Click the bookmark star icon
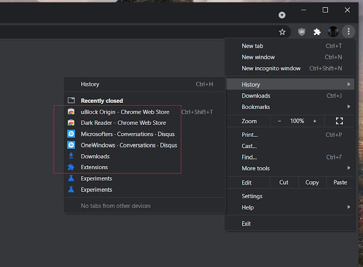The width and height of the screenshot is (363, 267). point(282,32)
